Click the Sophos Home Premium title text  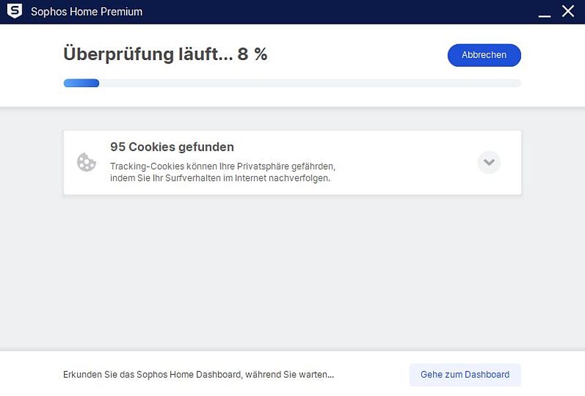click(x=86, y=12)
